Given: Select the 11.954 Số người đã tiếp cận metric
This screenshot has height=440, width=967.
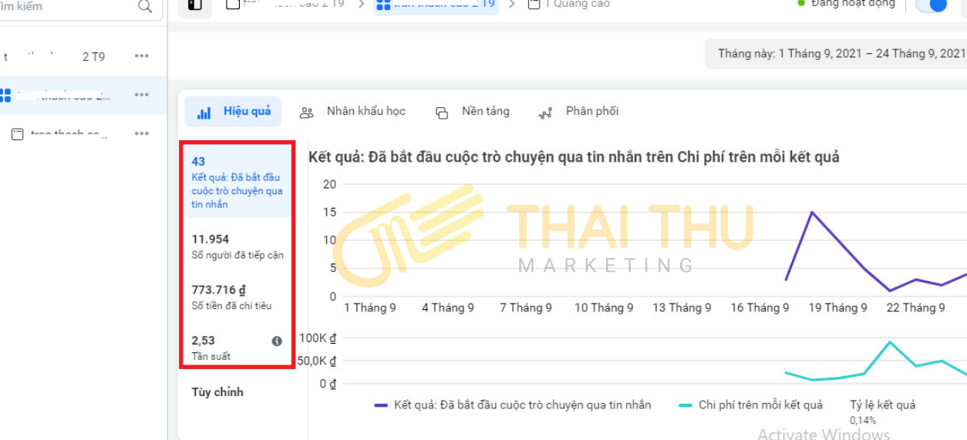Looking at the screenshot, I should coord(236,247).
